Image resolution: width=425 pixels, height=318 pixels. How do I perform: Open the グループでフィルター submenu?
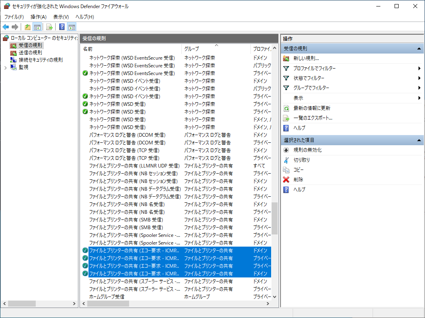[352, 88]
